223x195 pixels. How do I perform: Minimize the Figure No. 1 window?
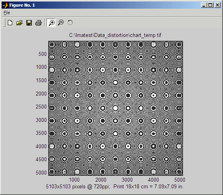point(204,5)
